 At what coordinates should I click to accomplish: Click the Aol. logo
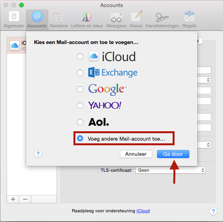tap(99, 122)
